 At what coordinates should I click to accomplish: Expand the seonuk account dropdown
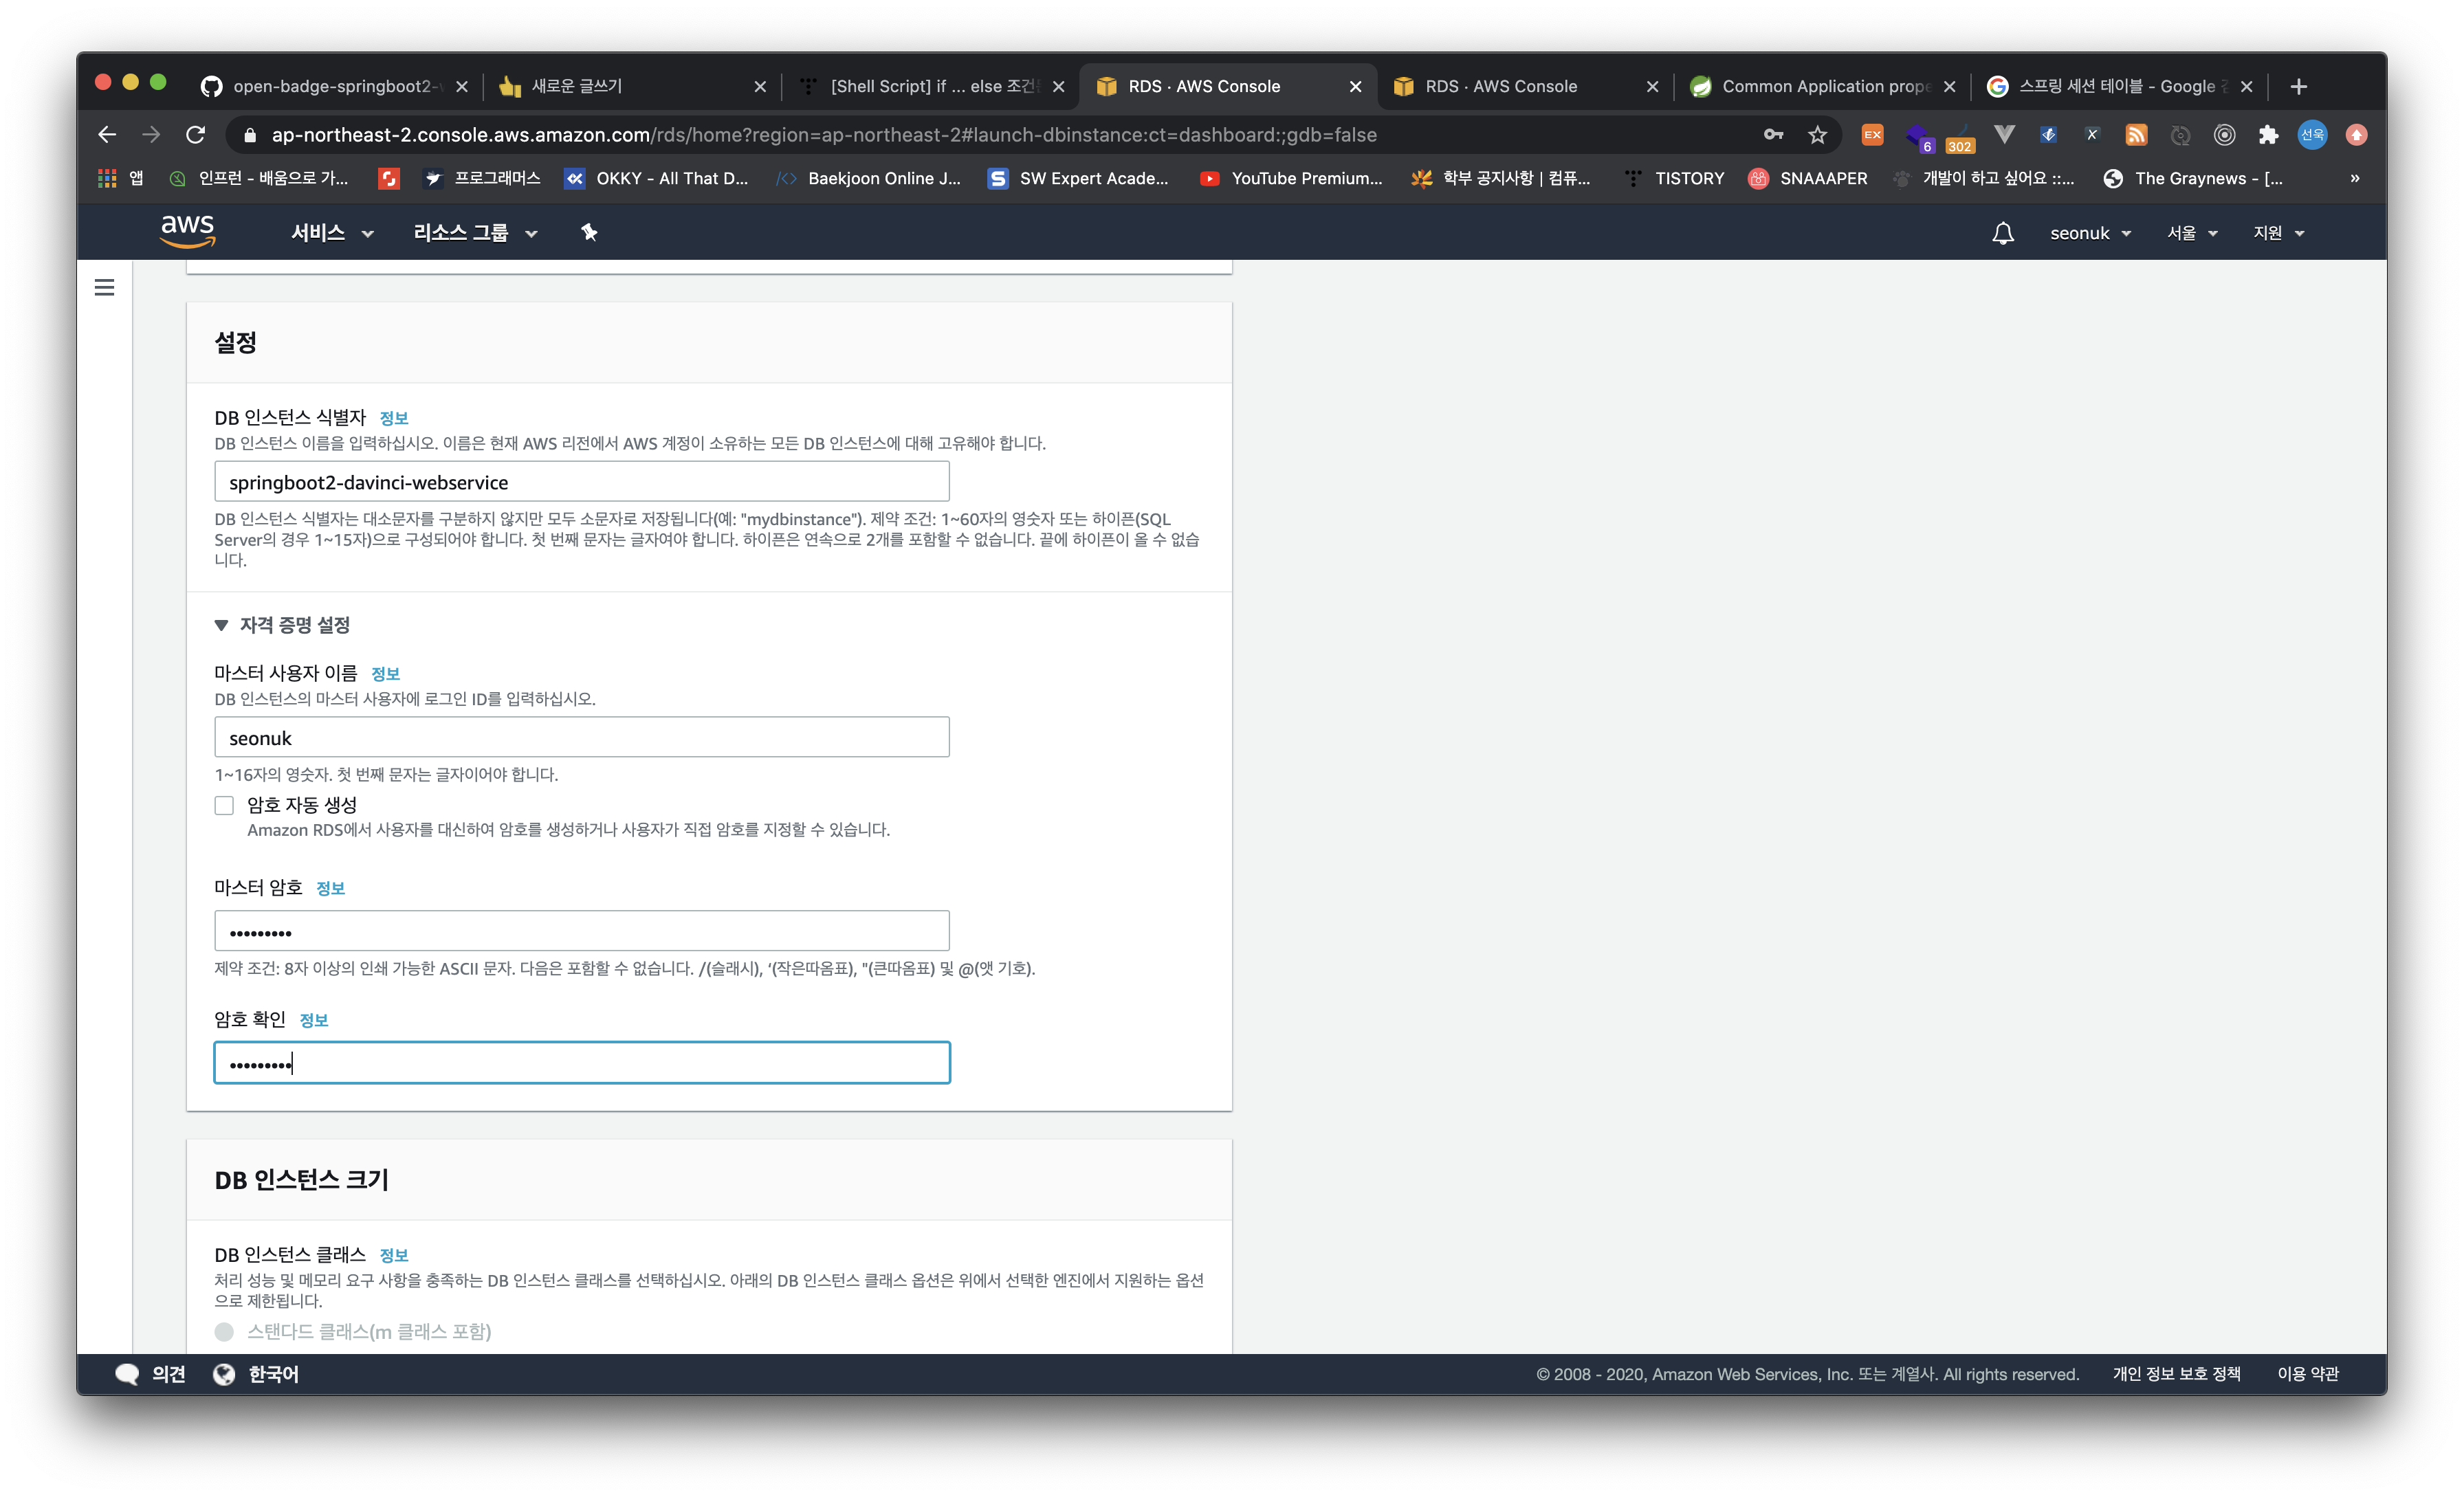click(2090, 233)
